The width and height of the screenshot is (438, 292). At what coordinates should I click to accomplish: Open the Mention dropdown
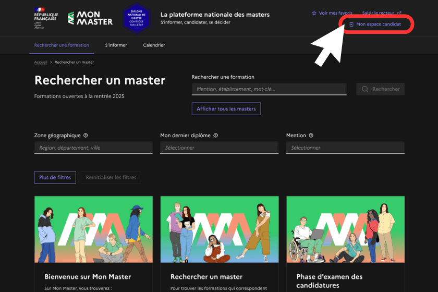tap(345, 148)
